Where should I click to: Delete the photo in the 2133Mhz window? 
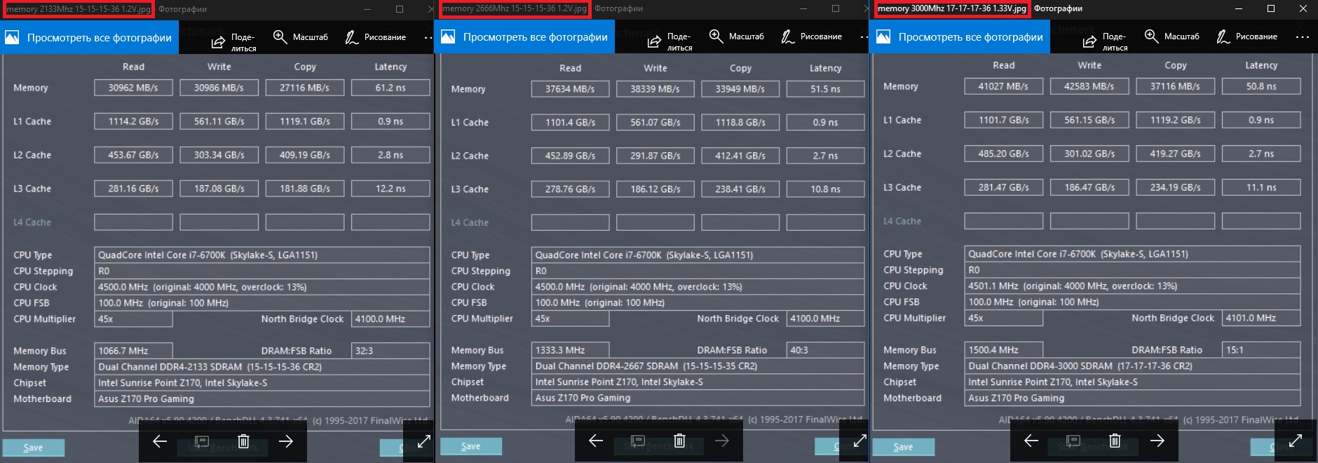tap(243, 441)
